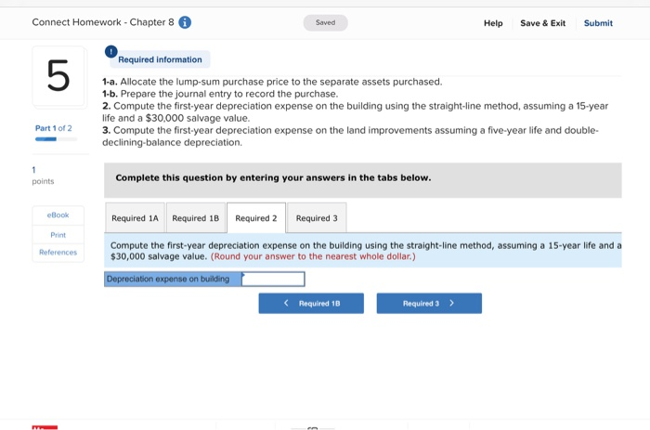
Task: Click the Print link in sidebar
Action: [x=58, y=235]
